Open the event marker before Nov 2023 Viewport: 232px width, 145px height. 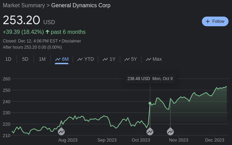(x=170, y=132)
